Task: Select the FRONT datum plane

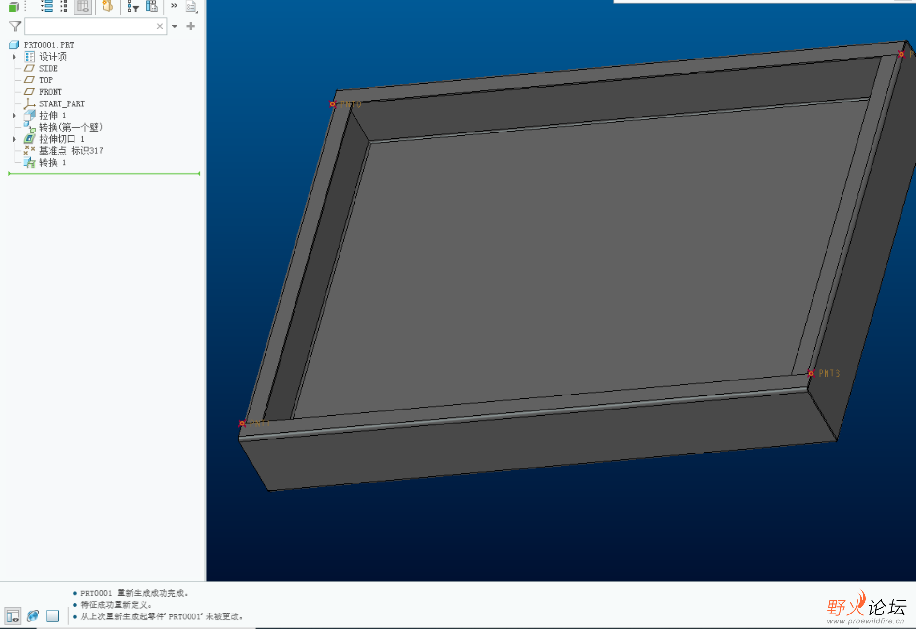Action: pos(50,92)
